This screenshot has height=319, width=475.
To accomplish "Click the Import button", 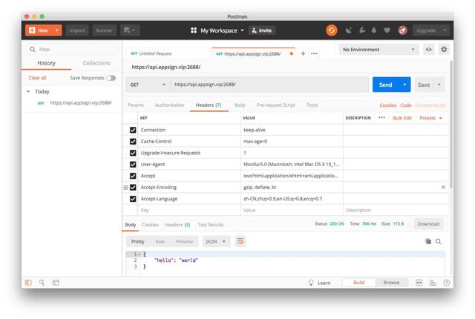I will 77,30.
